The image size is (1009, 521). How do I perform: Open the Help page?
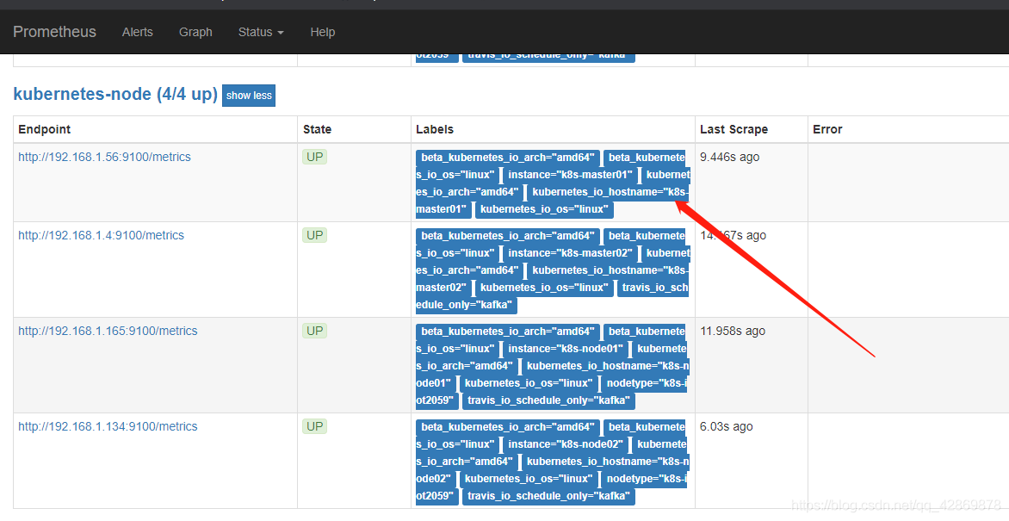pyautogui.click(x=322, y=32)
